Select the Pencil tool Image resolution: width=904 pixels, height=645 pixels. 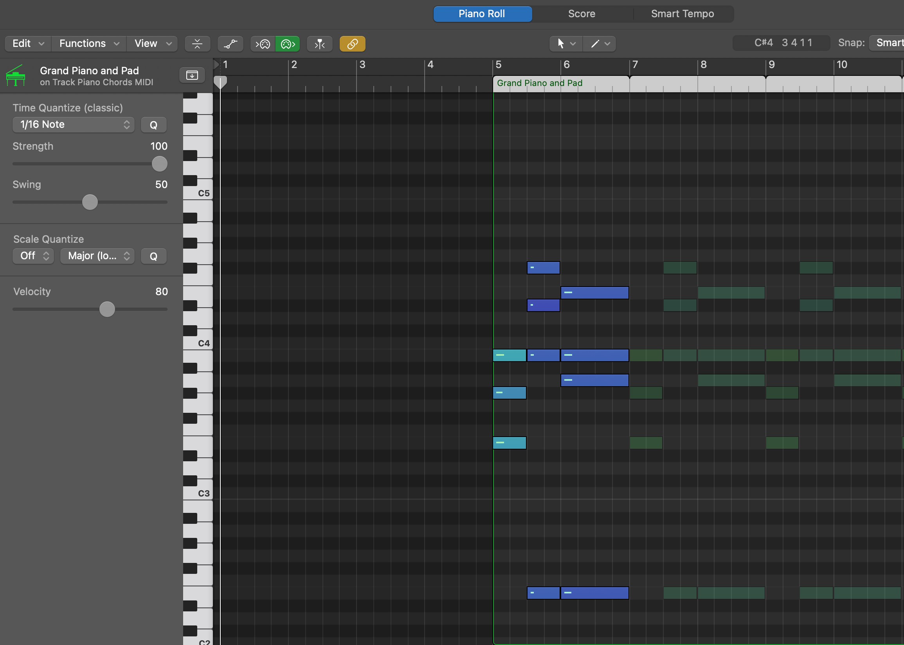(x=595, y=44)
